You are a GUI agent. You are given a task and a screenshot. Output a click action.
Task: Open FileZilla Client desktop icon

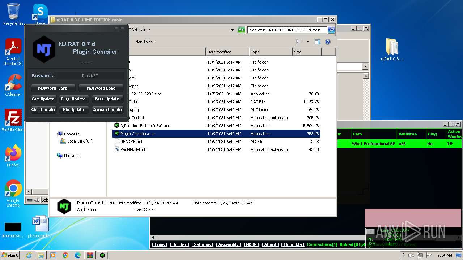(13, 120)
